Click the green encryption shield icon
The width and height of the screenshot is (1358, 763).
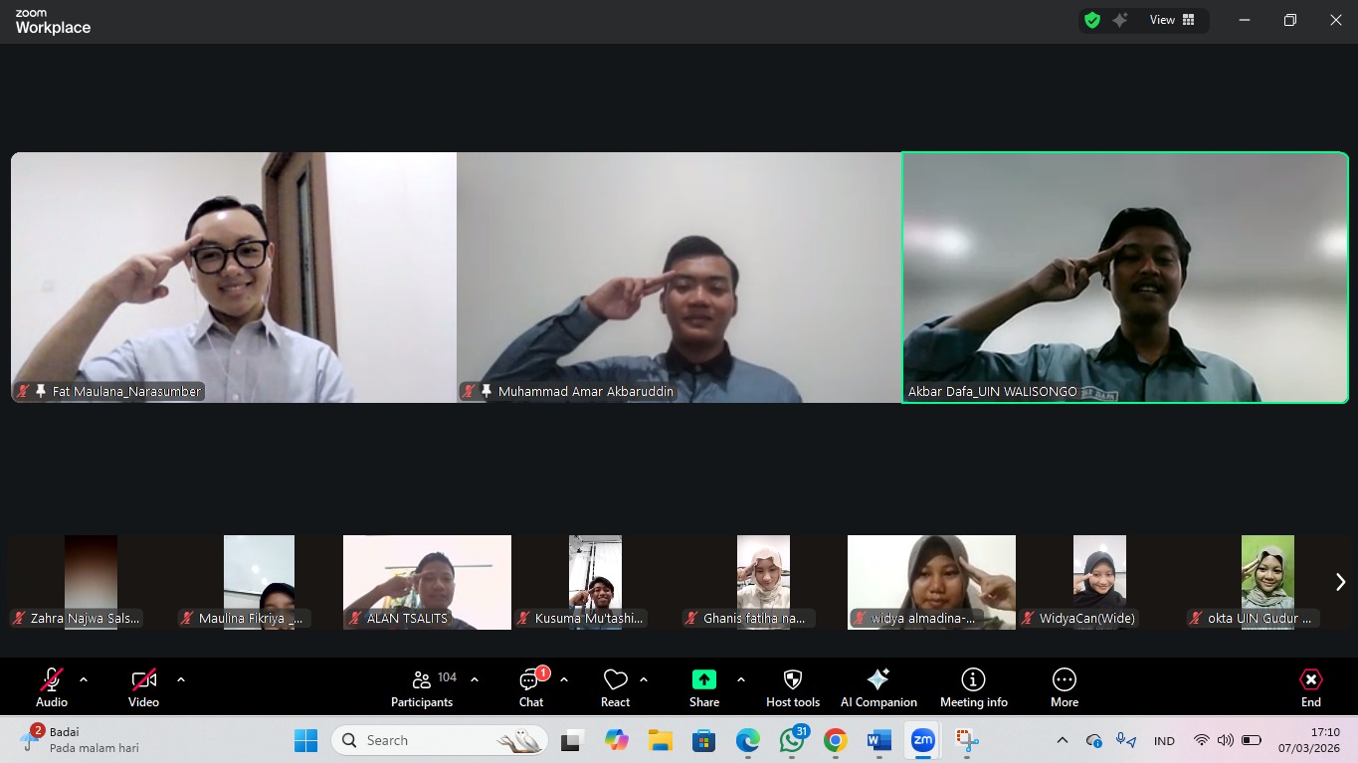click(1092, 20)
